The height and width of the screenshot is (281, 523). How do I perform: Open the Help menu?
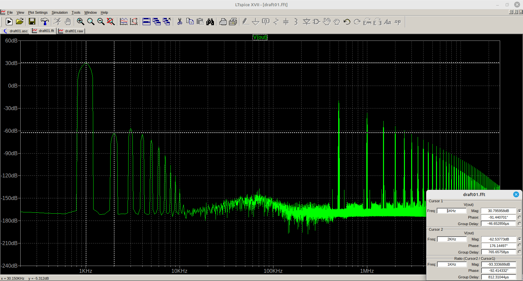[x=104, y=12]
